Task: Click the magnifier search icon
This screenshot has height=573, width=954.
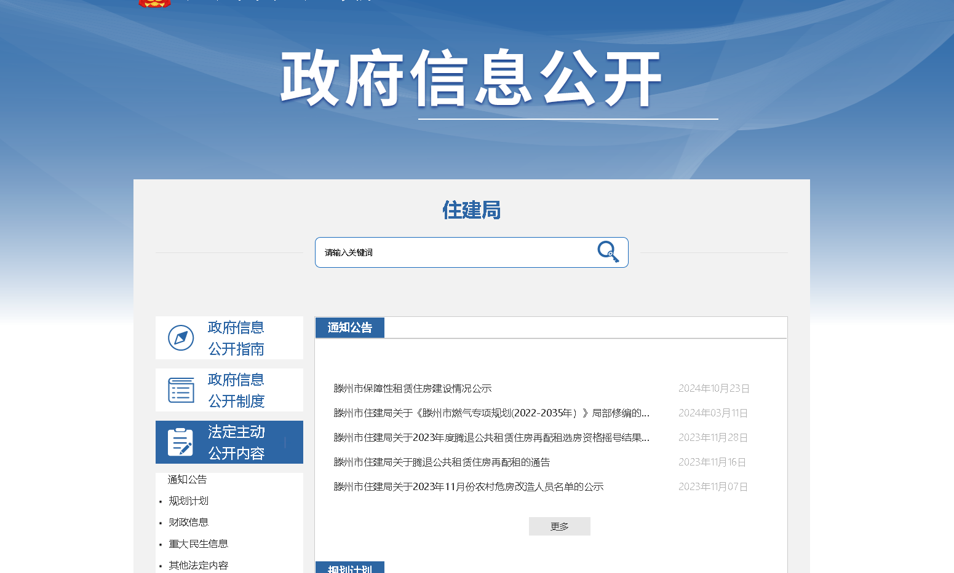Action: [608, 252]
